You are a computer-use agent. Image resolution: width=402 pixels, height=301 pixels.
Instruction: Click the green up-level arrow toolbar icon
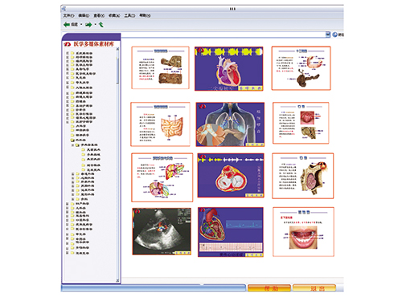point(101,25)
